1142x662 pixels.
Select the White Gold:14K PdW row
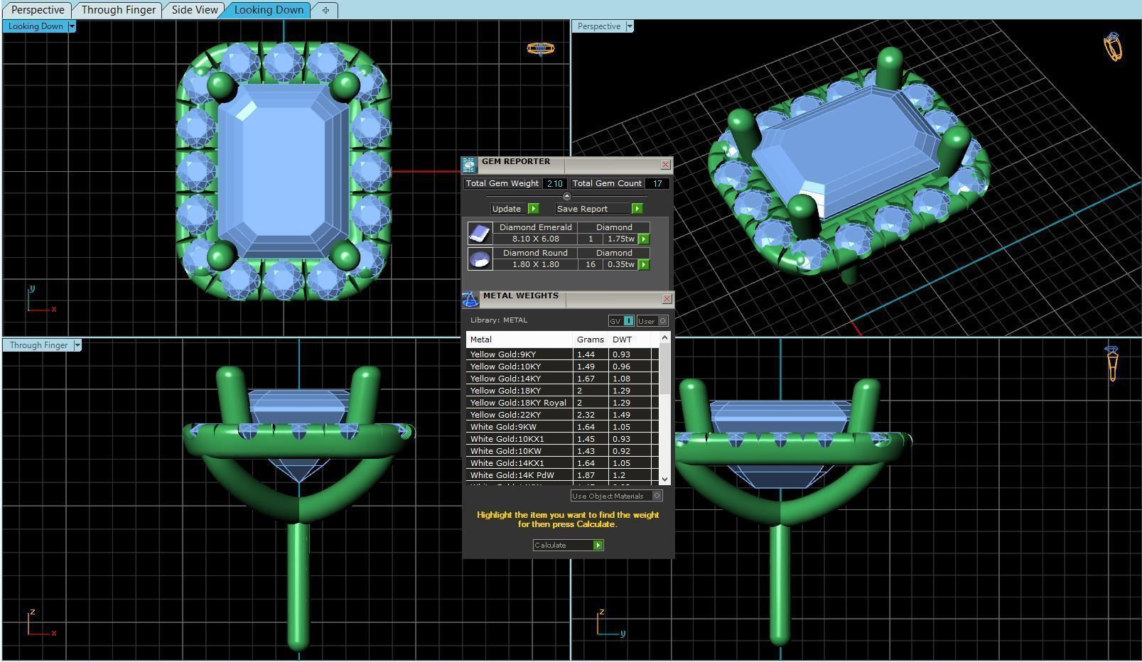(x=563, y=475)
